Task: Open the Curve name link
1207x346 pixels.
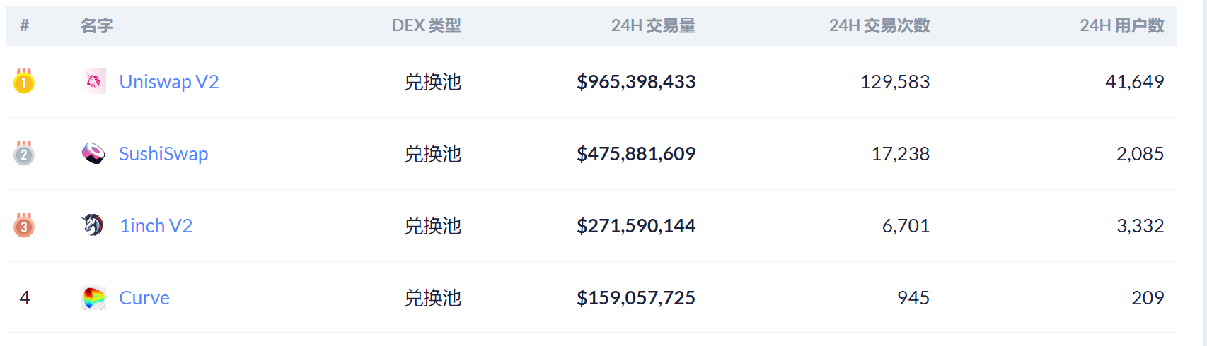Action: (144, 298)
